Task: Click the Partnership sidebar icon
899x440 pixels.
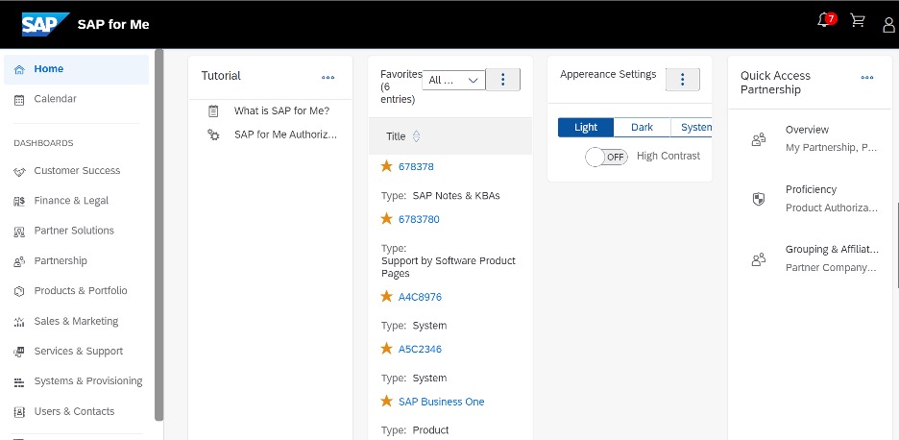Action: pyautogui.click(x=19, y=261)
